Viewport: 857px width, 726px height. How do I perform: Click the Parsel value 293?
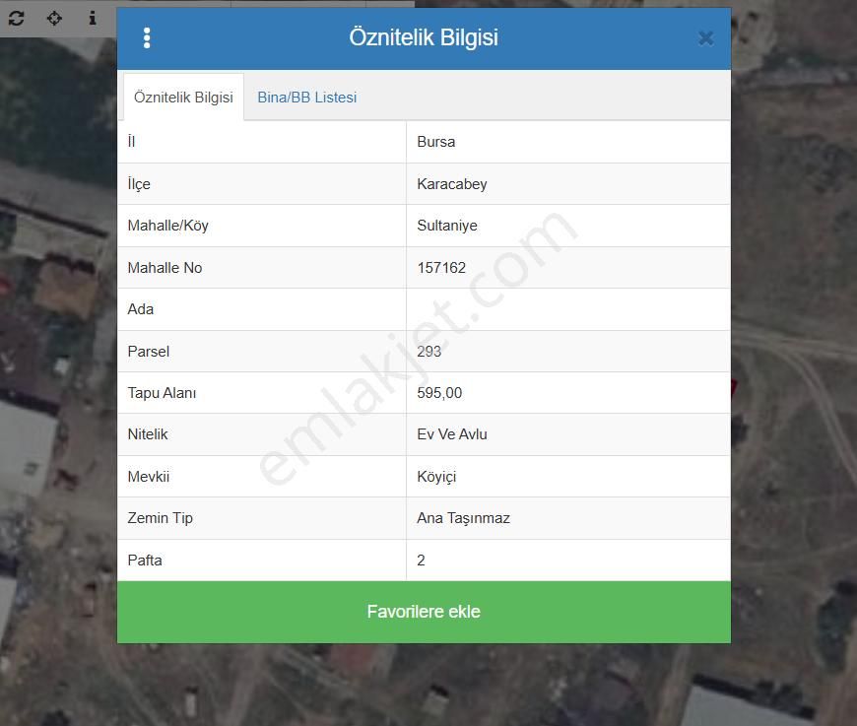[429, 352]
